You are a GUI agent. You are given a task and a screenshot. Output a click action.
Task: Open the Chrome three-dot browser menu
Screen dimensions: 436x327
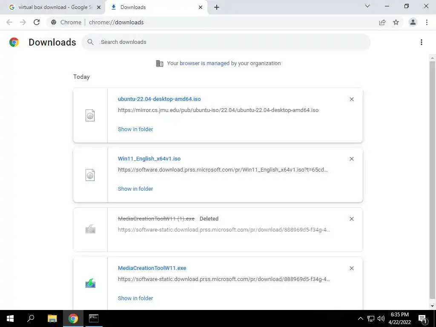(427, 22)
